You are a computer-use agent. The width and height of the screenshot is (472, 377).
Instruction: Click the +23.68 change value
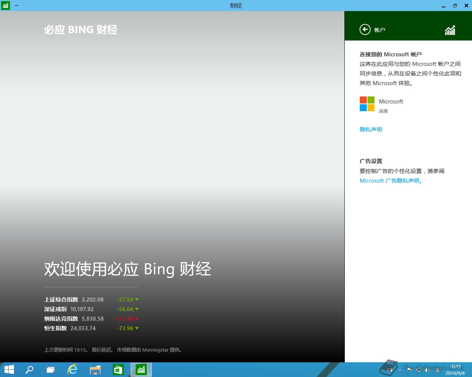(x=124, y=319)
